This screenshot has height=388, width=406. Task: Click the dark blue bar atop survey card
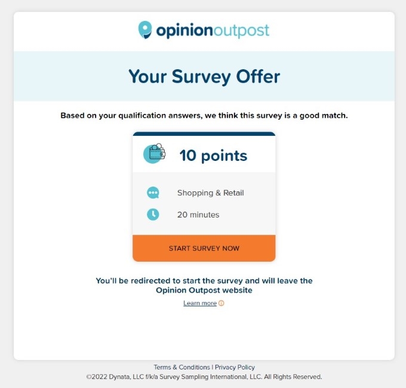click(204, 134)
